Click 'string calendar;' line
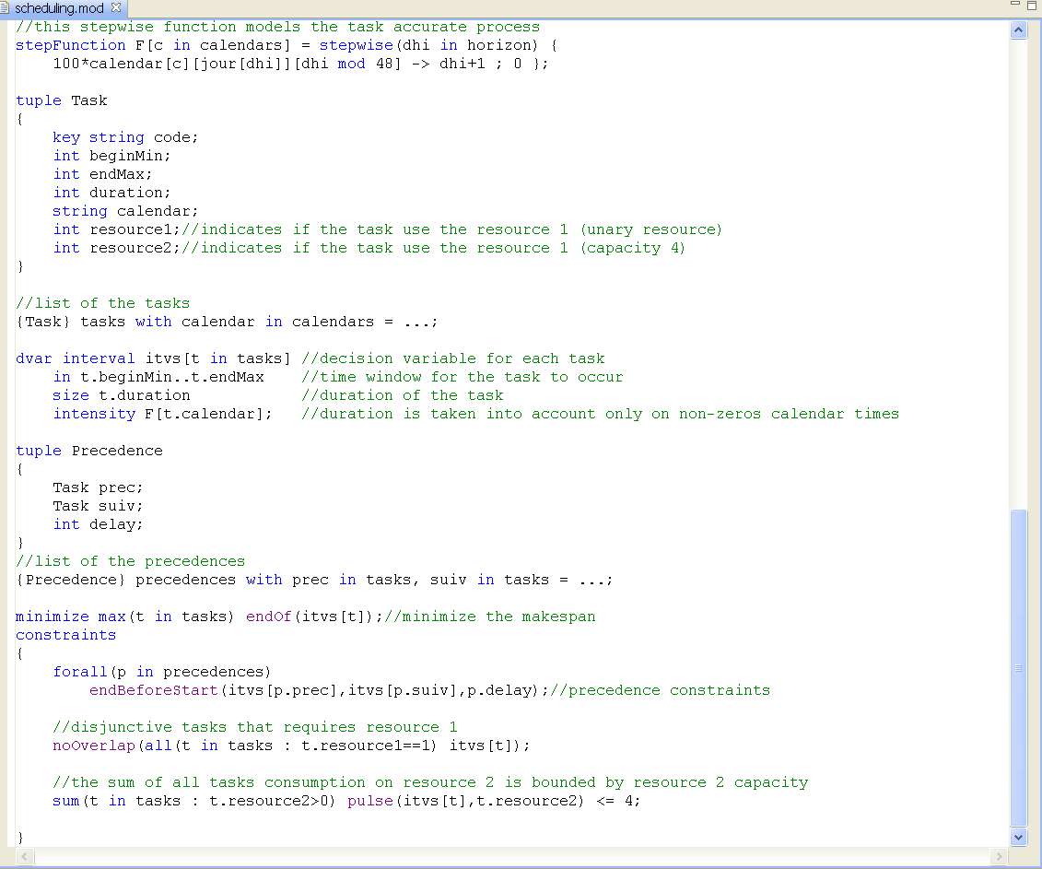Viewport: 1042px width, 869px height. pyautogui.click(x=125, y=211)
